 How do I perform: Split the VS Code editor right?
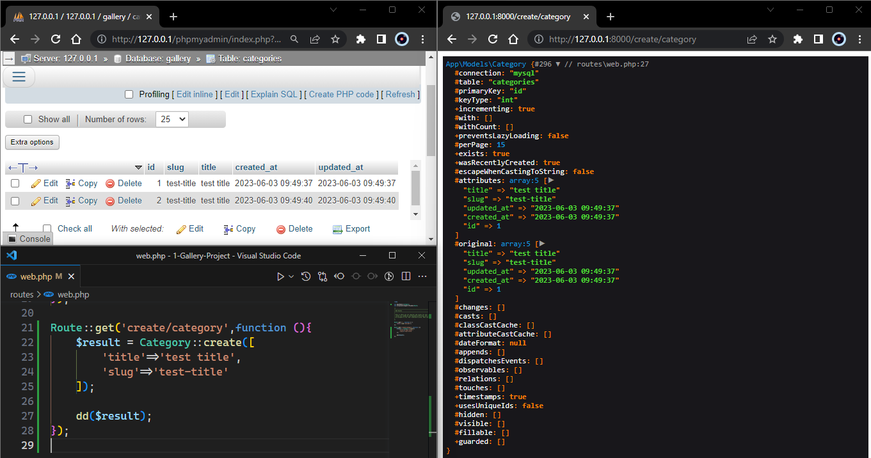click(x=406, y=276)
